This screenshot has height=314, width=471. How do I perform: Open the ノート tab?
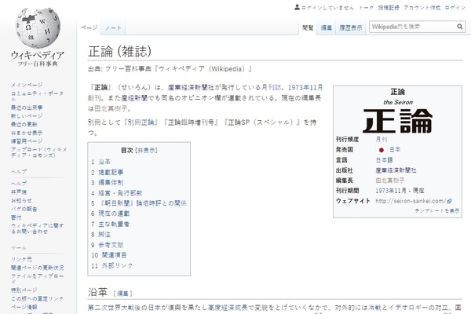tap(113, 27)
